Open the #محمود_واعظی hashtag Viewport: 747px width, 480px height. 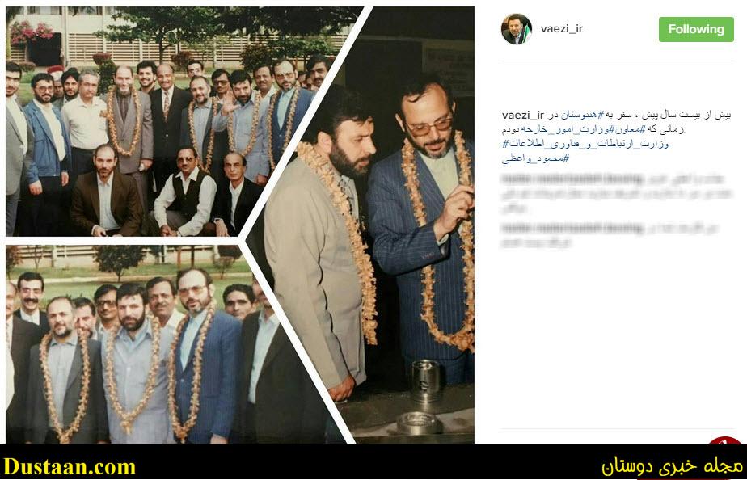click(535, 158)
